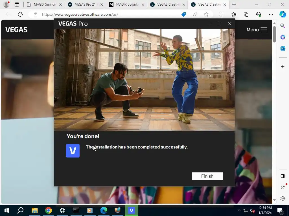This screenshot has height=216, width=289.
Task: Open Edge Settings and more ellipsis
Action: (x=271, y=14)
